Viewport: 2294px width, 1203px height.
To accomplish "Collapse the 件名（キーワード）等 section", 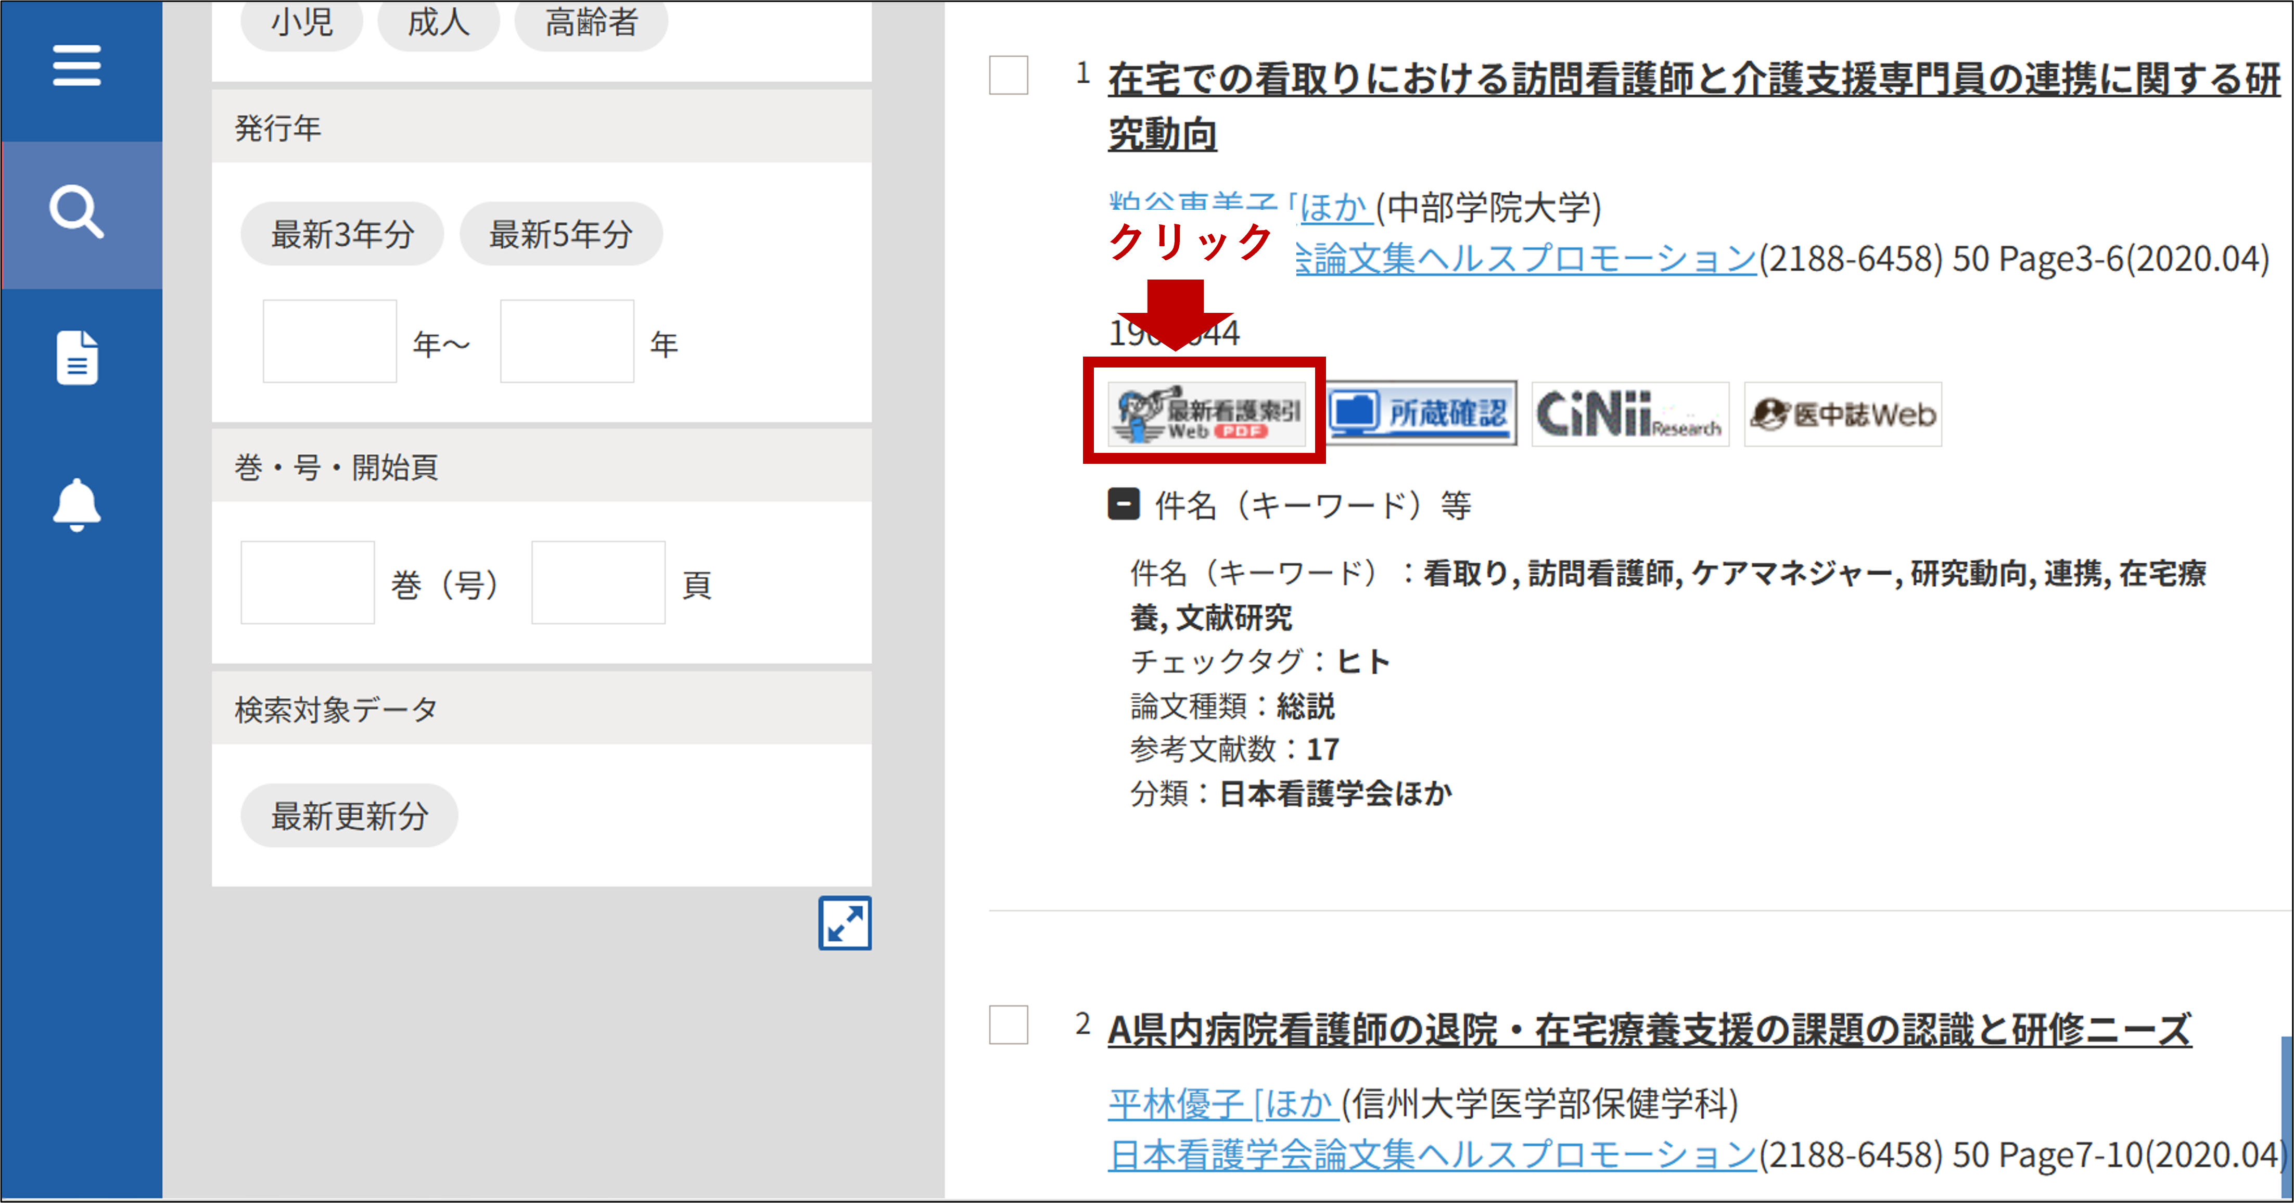I will pyautogui.click(x=1123, y=504).
